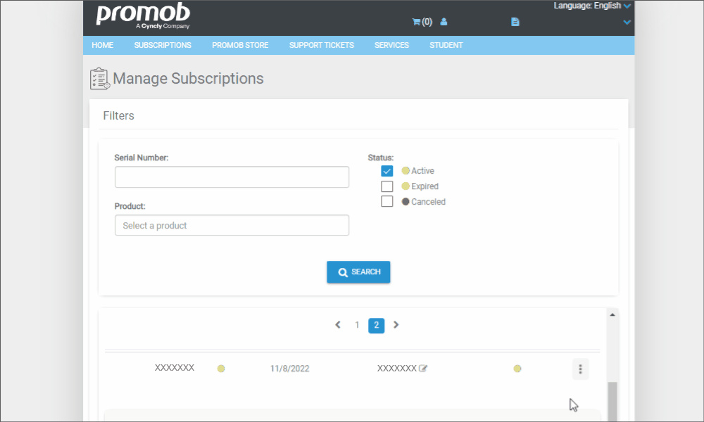Click the 11/8/2022 date cell
The height and width of the screenshot is (422, 704).
click(x=289, y=369)
